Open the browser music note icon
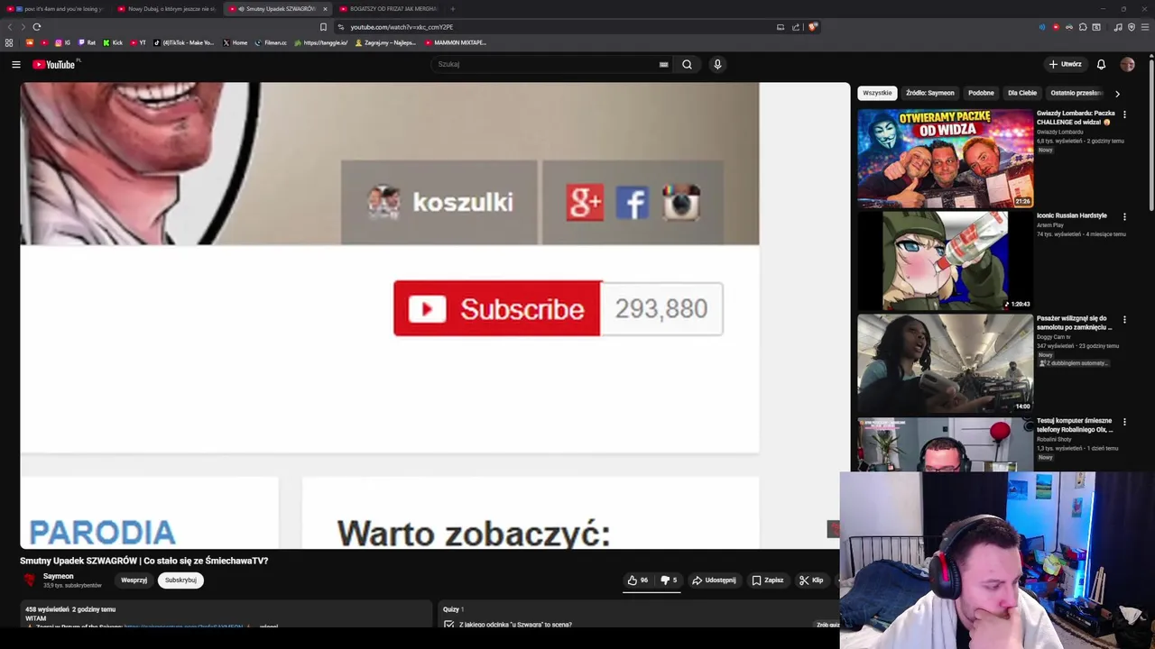This screenshot has height=649, width=1155. [1118, 27]
